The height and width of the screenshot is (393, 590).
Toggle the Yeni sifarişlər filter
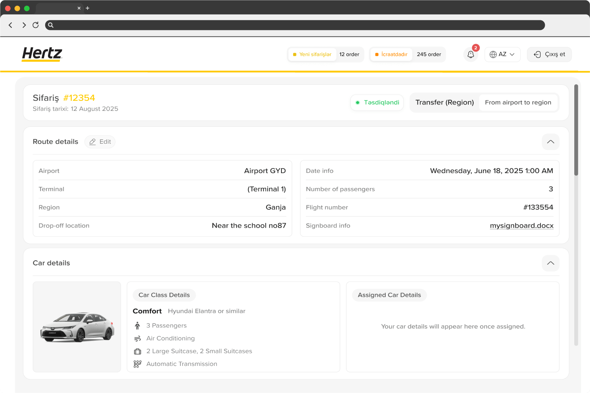pos(312,55)
